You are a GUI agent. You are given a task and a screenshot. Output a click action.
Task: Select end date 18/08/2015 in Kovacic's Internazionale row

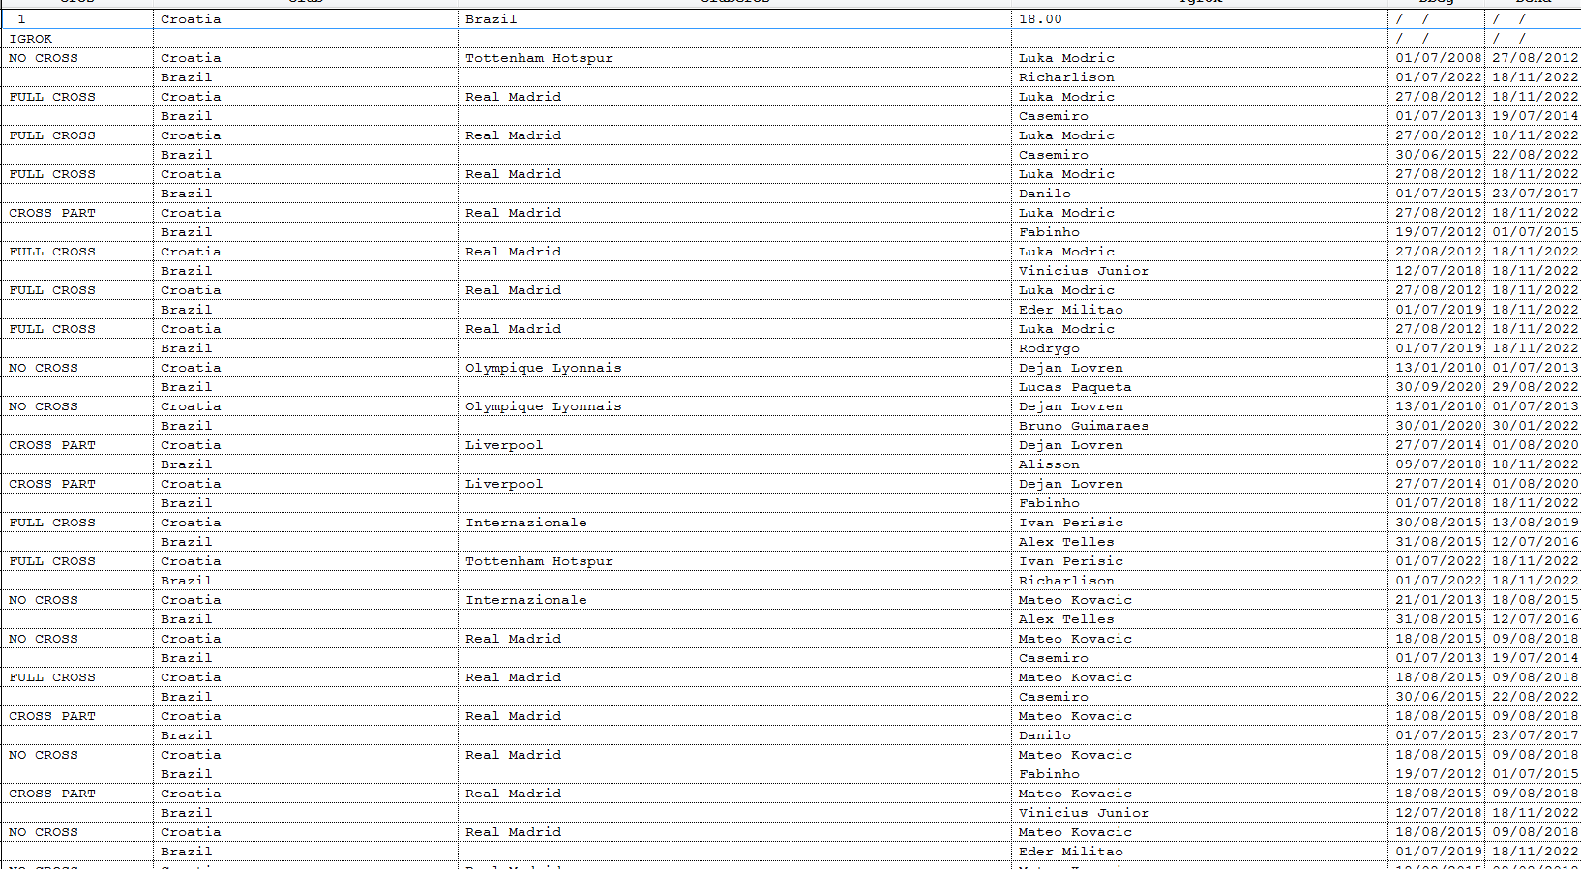[x=1535, y=600]
